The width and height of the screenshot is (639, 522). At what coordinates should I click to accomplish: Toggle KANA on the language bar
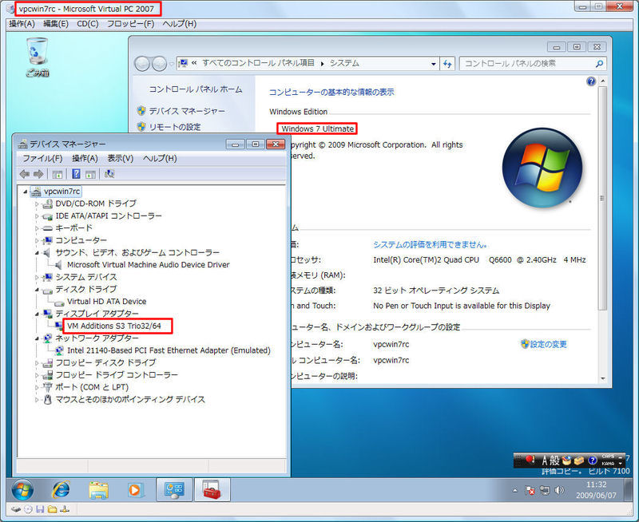point(608,464)
